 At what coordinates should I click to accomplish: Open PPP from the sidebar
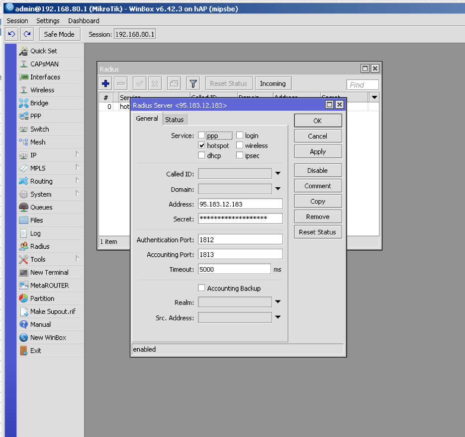point(50,116)
